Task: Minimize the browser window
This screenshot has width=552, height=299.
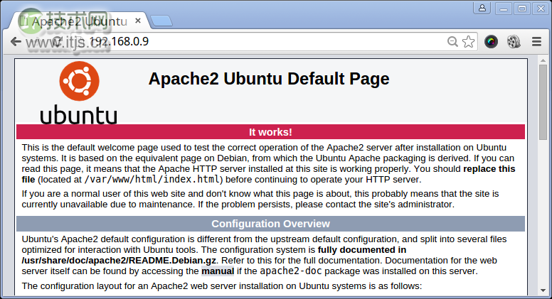Action: [504, 9]
